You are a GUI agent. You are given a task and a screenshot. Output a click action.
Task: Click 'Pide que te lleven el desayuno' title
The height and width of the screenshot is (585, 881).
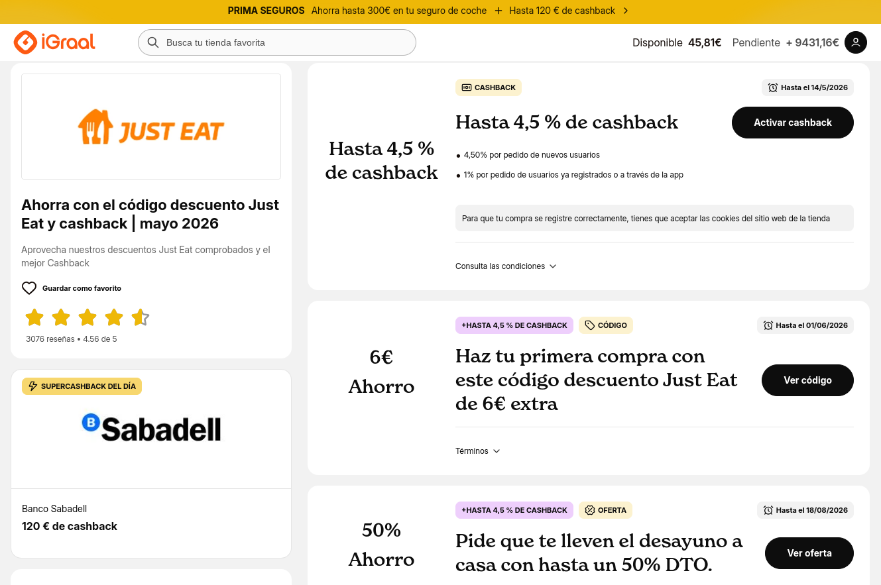(599, 553)
